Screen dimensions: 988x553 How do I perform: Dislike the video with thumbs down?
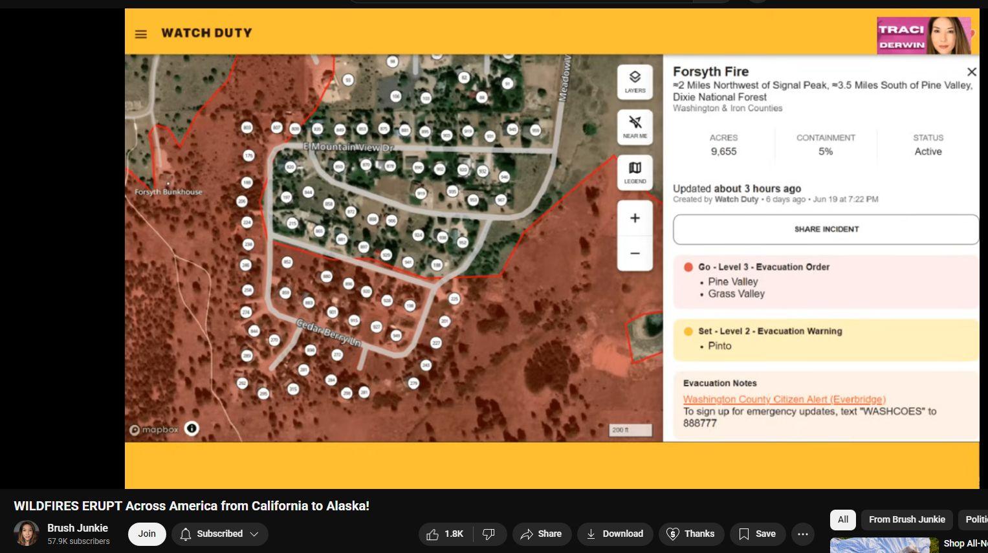coord(489,534)
